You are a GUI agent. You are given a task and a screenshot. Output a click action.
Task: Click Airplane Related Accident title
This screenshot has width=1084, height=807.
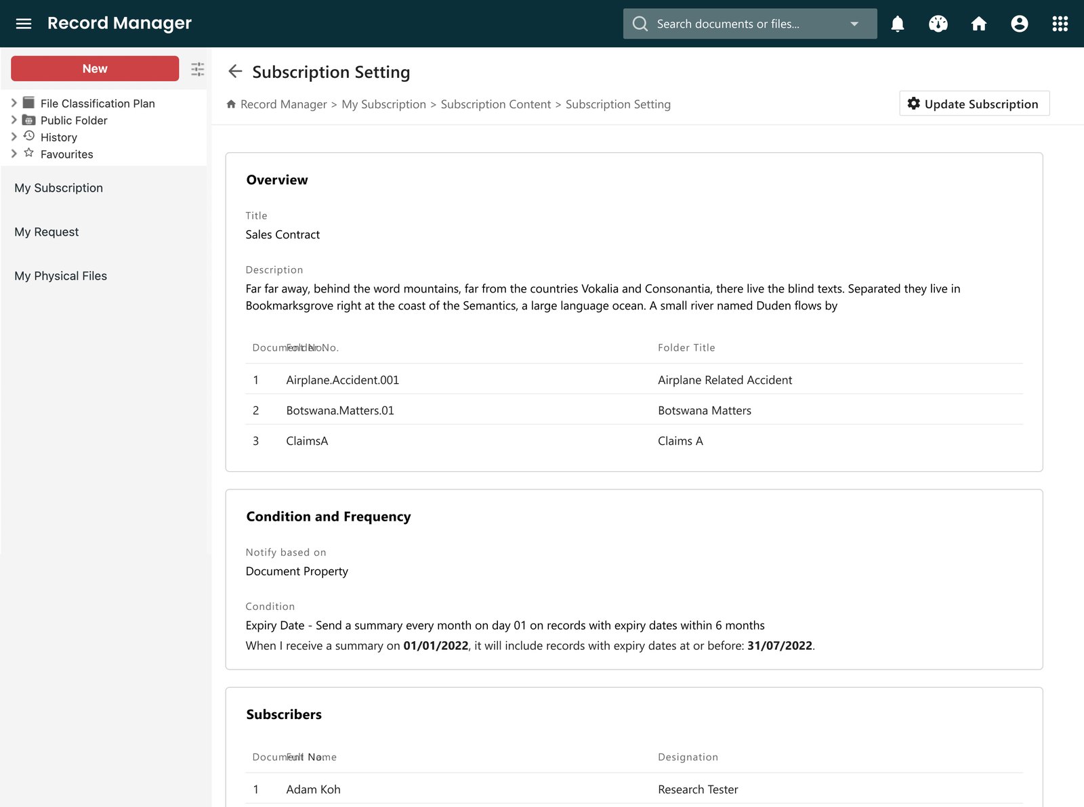(x=725, y=380)
